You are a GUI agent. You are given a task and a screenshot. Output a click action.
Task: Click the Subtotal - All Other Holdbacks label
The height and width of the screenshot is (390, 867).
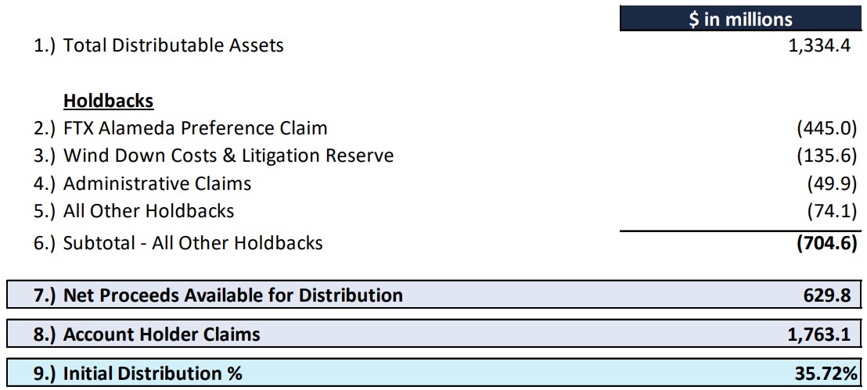tap(192, 243)
